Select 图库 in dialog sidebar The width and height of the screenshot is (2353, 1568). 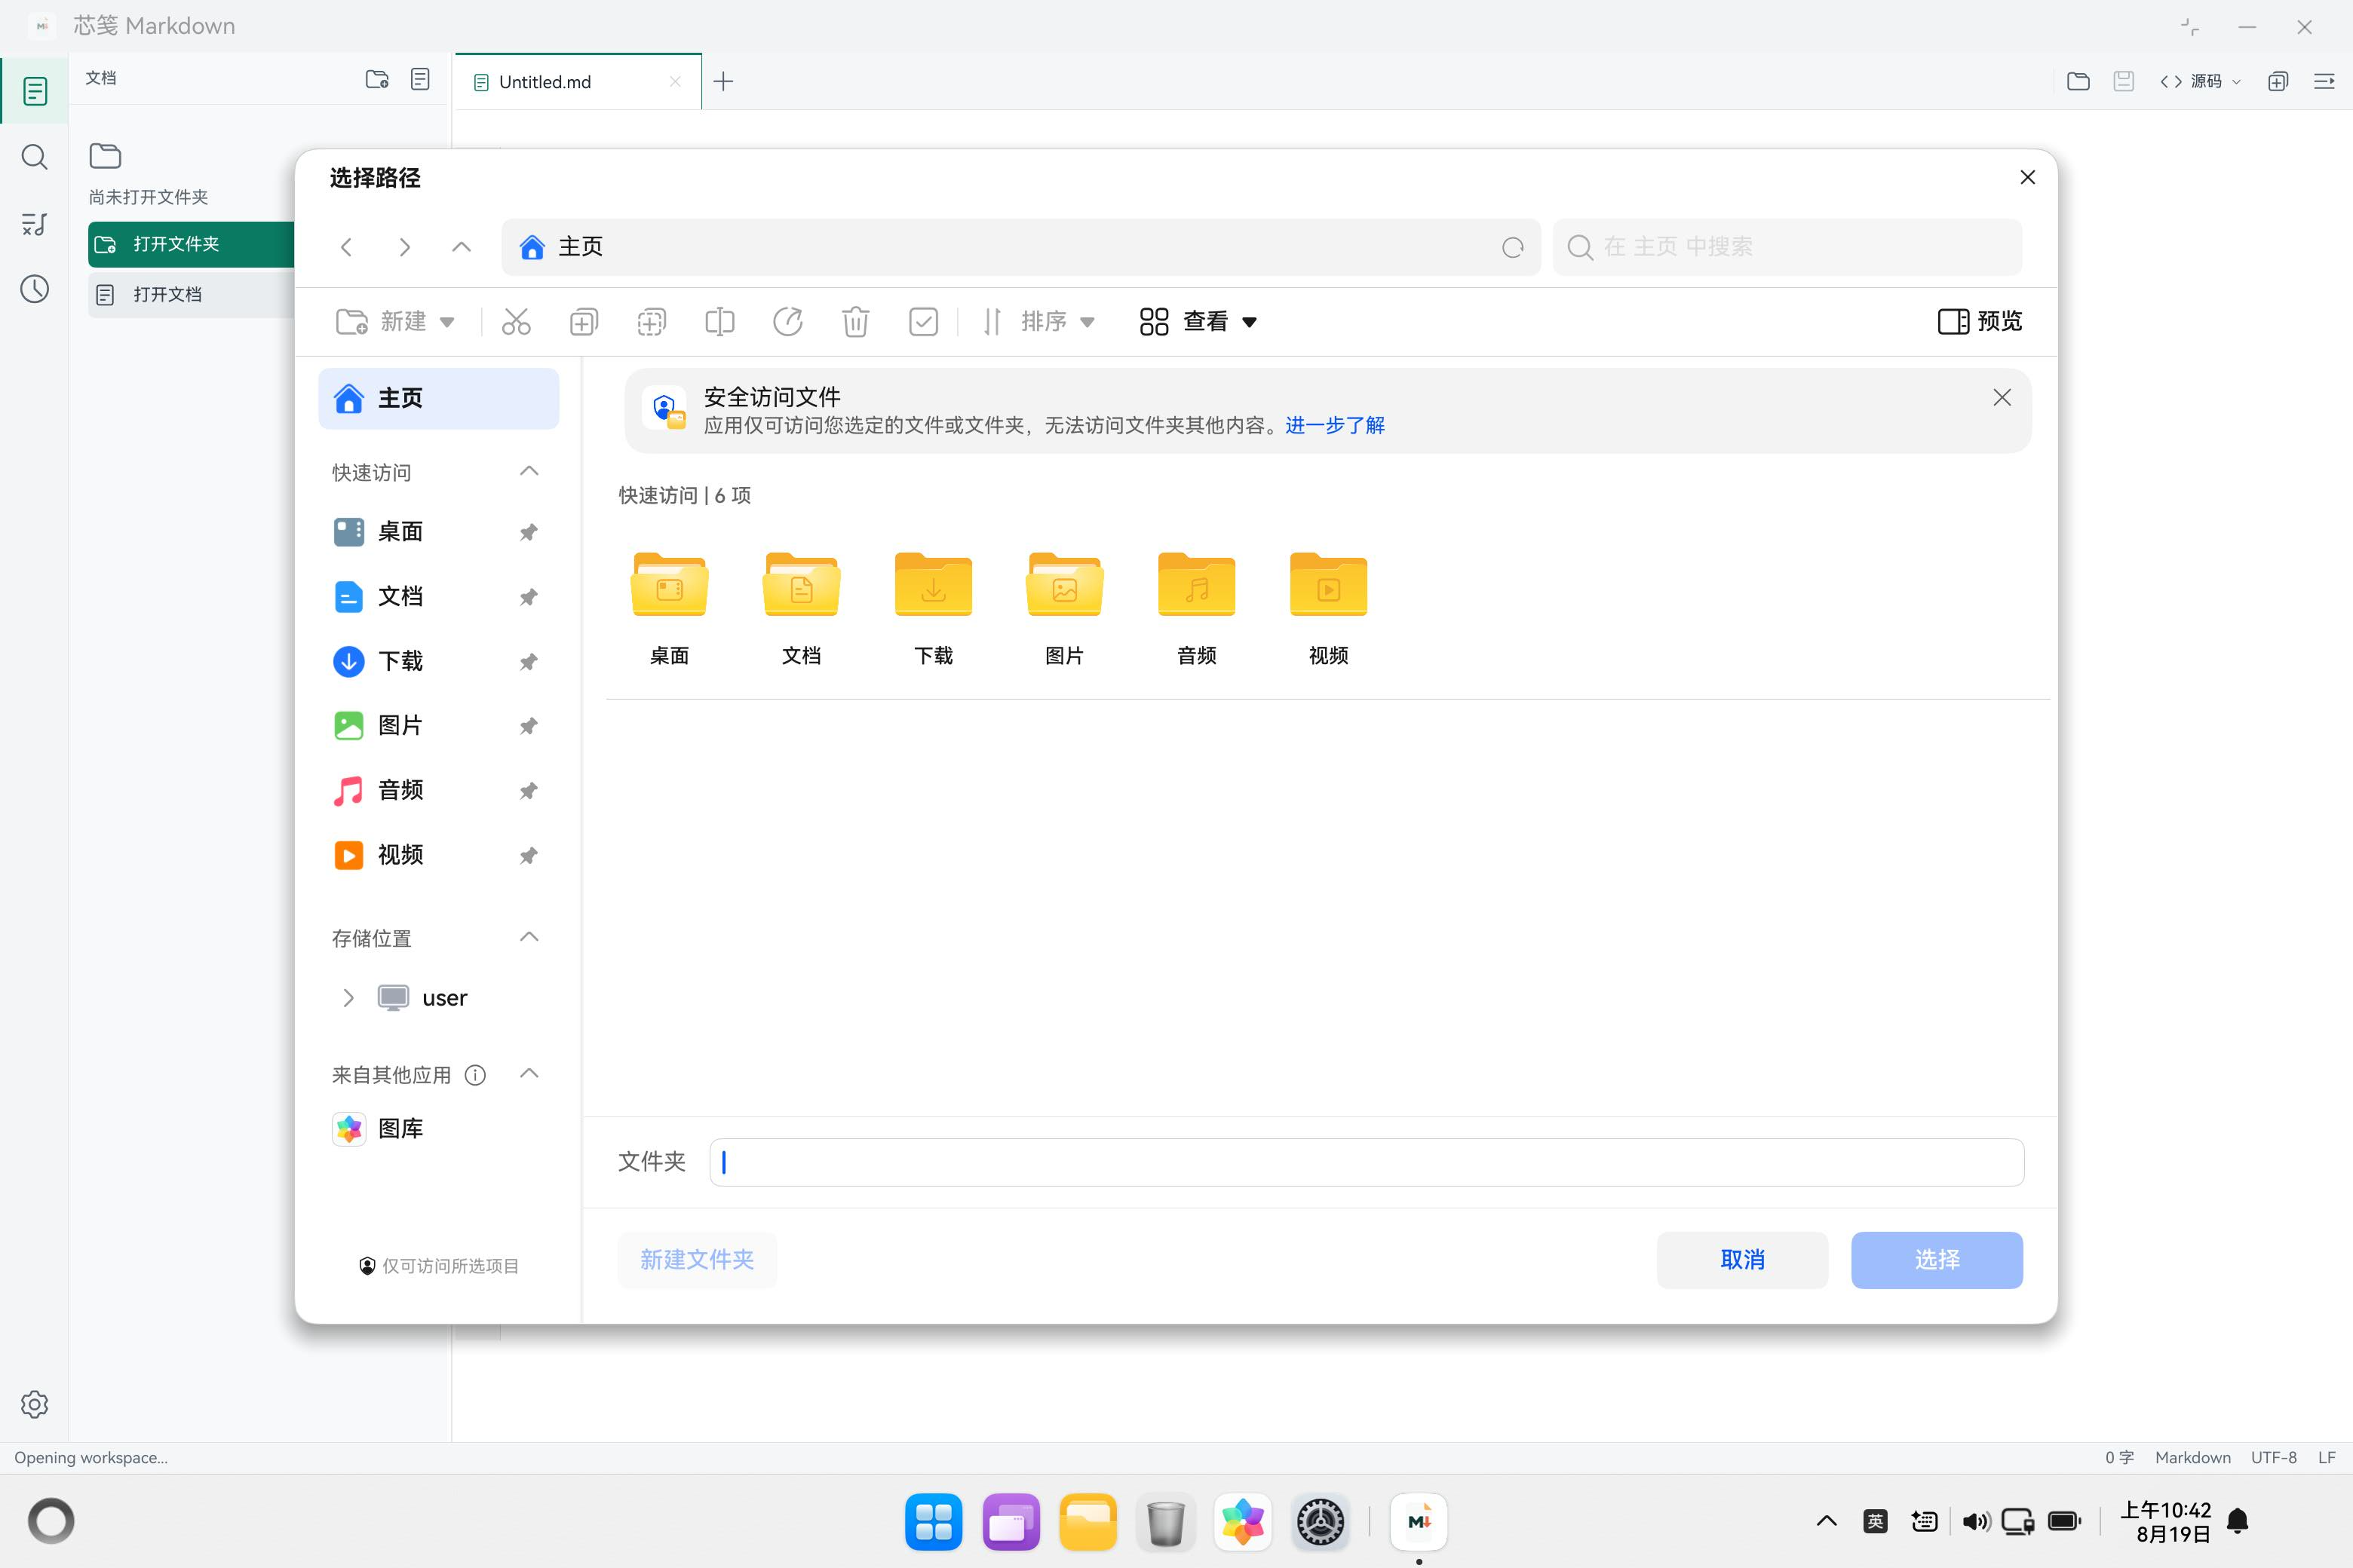click(x=438, y=1129)
